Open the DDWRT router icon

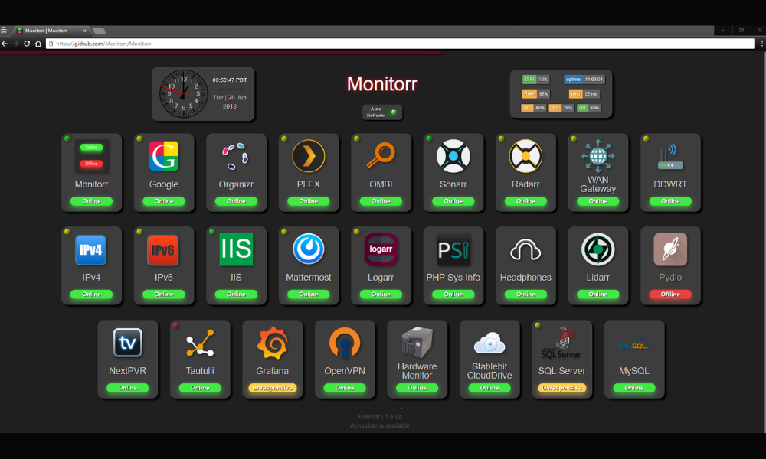(670, 156)
